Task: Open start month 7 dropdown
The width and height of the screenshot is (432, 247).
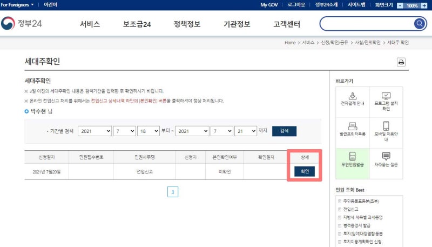Action: coord(125,131)
